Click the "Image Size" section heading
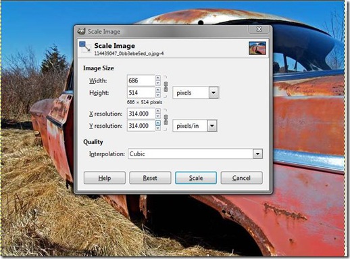The image size is (350, 259). (x=99, y=68)
